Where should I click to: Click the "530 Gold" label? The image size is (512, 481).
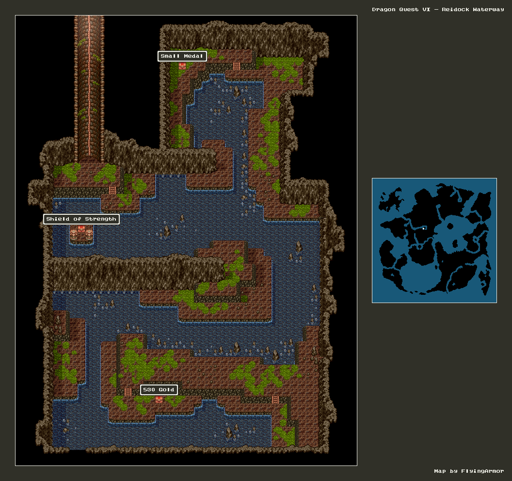pyautogui.click(x=159, y=389)
